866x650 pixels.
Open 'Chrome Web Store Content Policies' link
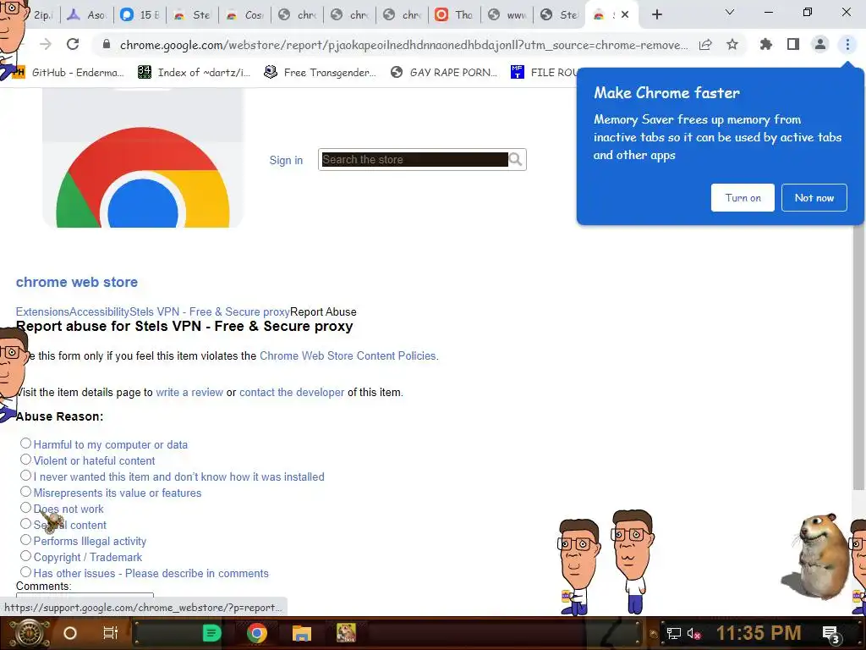348,356
